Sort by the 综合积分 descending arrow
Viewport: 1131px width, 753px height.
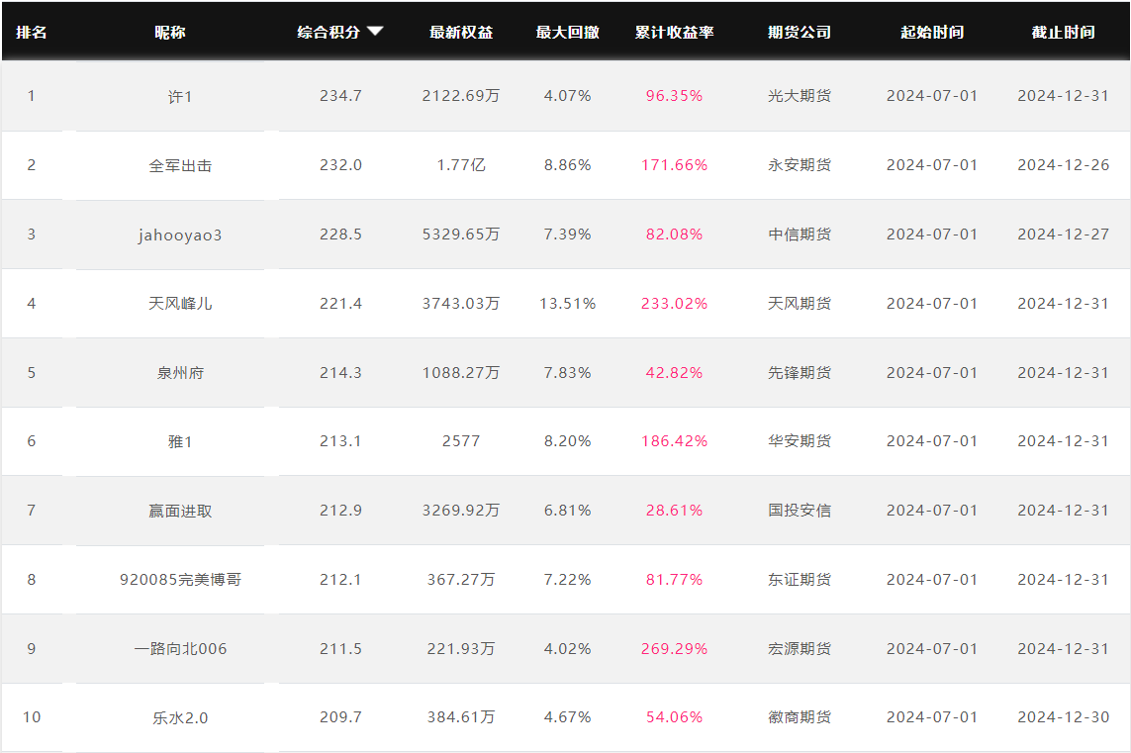pos(375,31)
